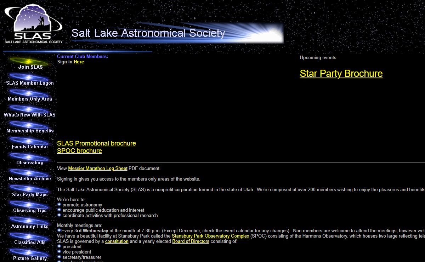Viewport: 425px width, 262px height.
Task: Select What's New With SLAS
Action: (30, 111)
